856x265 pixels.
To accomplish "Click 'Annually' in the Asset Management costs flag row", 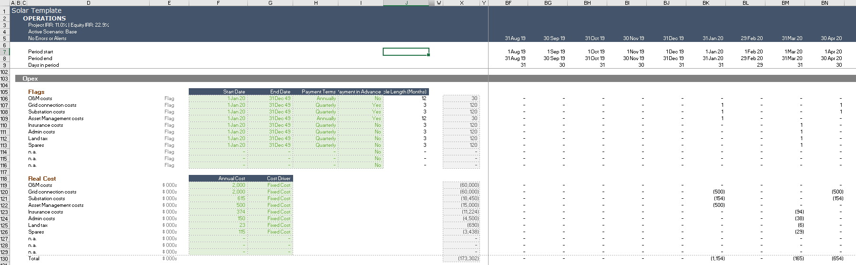I will [326, 118].
